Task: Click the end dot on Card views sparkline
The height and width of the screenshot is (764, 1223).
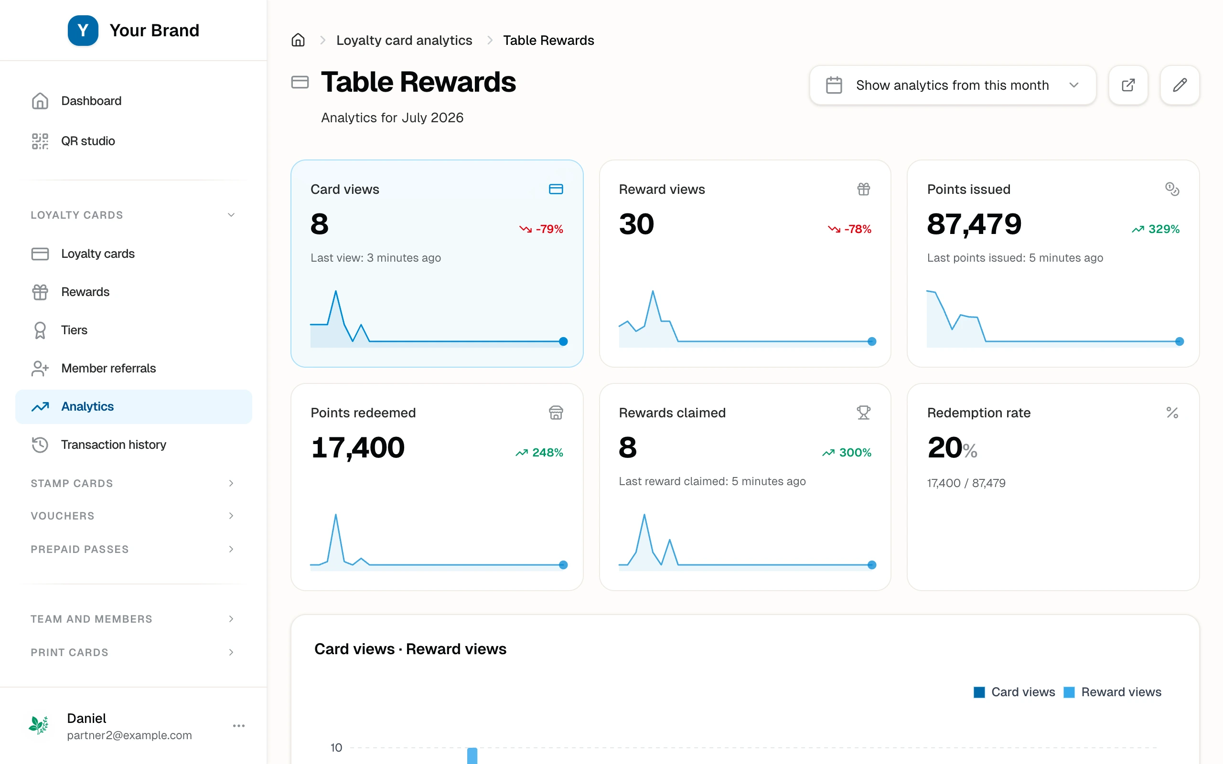Action: pos(564,341)
